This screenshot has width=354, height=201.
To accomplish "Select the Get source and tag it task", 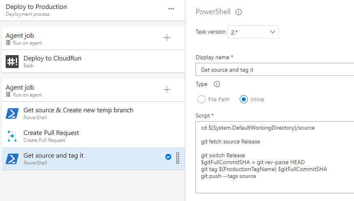I will [x=93, y=158].
